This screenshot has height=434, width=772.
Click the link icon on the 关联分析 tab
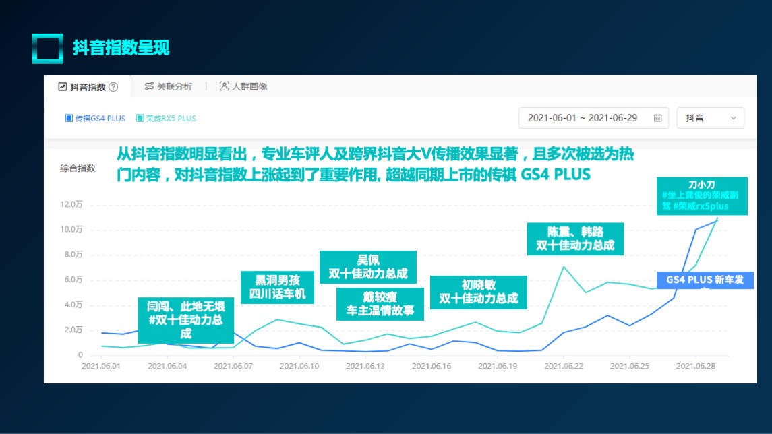[x=149, y=86]
